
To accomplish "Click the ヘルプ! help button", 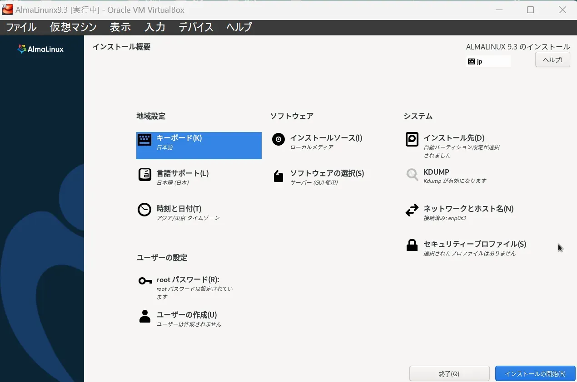I will point(552,60).
